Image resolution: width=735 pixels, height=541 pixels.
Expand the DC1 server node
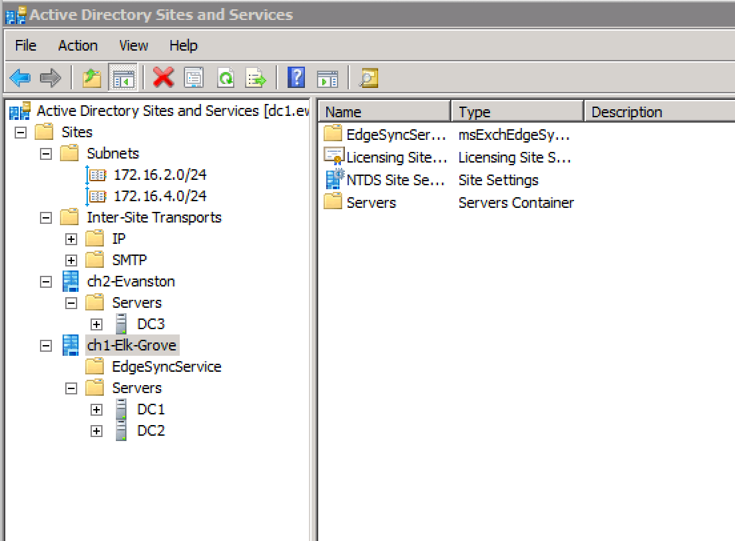pos(97,410)
